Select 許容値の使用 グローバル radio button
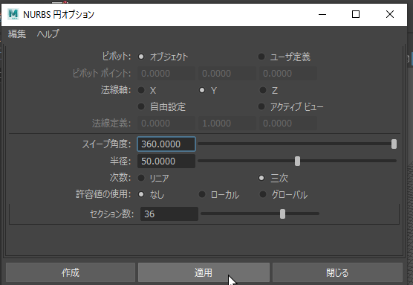413x285 pixels. click(263, 194)
